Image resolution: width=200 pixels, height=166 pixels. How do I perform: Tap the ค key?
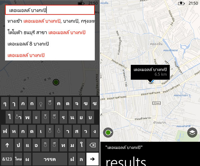click(x=59, y=103)
